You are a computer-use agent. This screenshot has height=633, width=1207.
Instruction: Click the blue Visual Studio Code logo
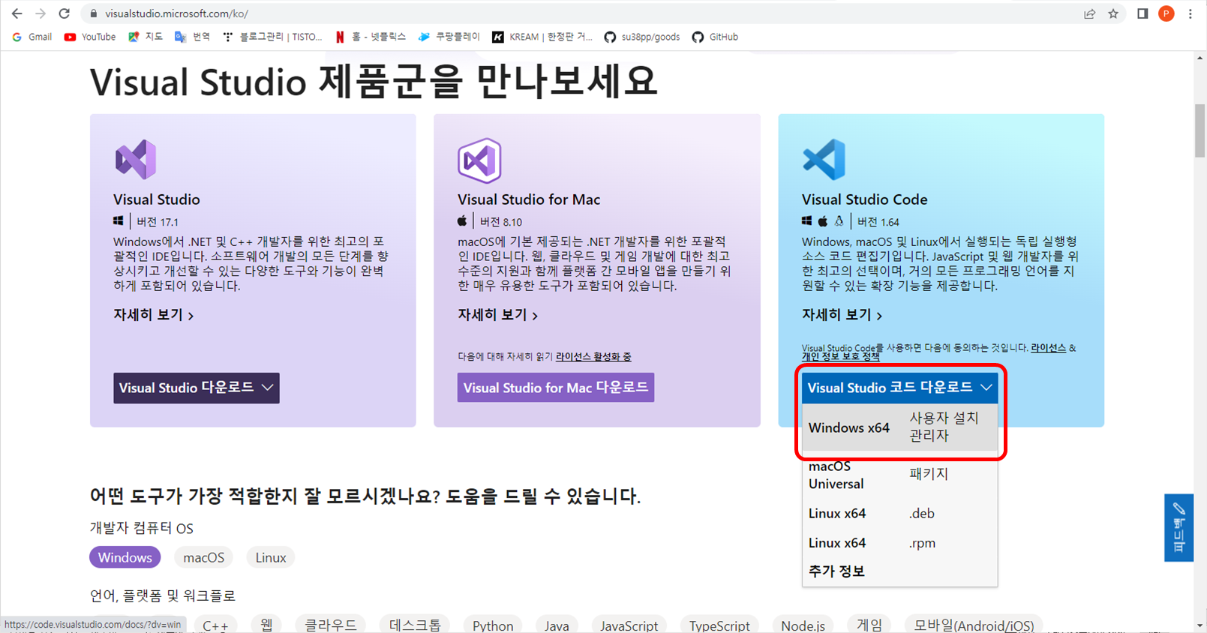(824, 159)
